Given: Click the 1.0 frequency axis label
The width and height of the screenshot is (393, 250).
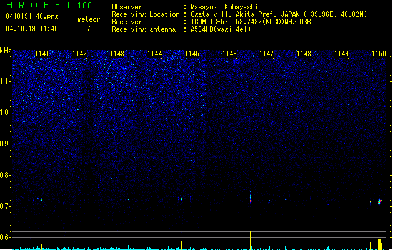Looking at the screenshot, I should tap(5, 112).
